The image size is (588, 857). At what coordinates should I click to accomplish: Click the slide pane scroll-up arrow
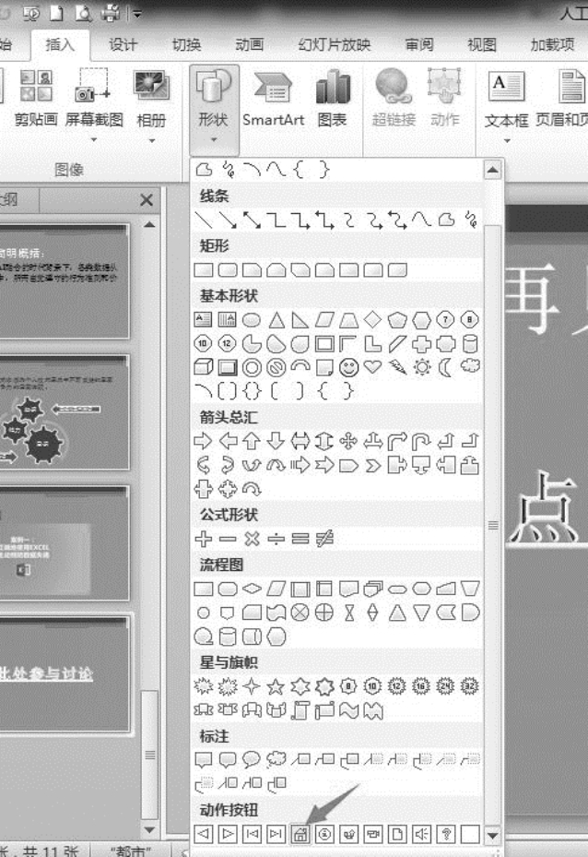click(x=149, y=225)
